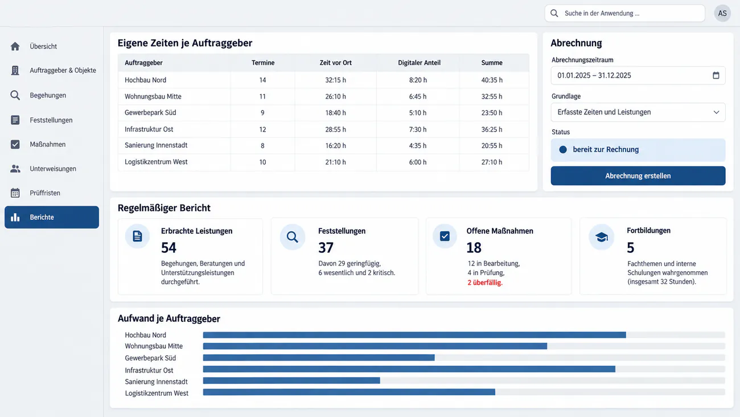Click the people icon beside Unterweisungen

click(15, 169)
